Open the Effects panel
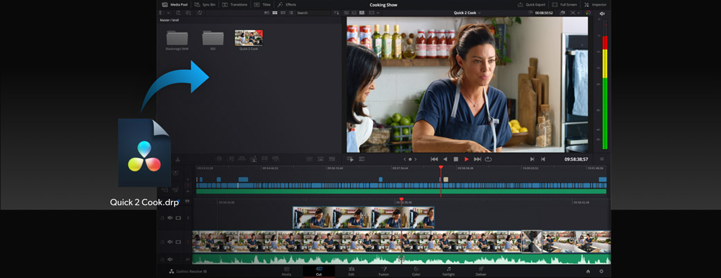This screenshot has height=278, width=721. (x=286, y=5)
